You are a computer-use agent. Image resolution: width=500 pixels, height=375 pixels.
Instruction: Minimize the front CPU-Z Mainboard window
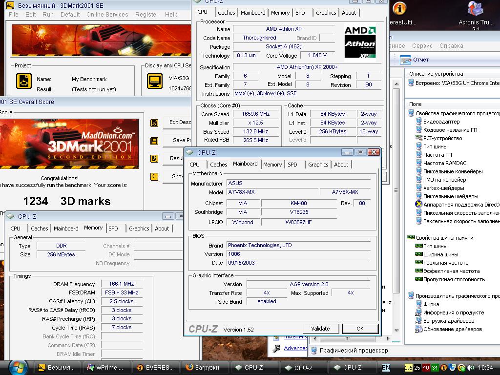point(348,152)
